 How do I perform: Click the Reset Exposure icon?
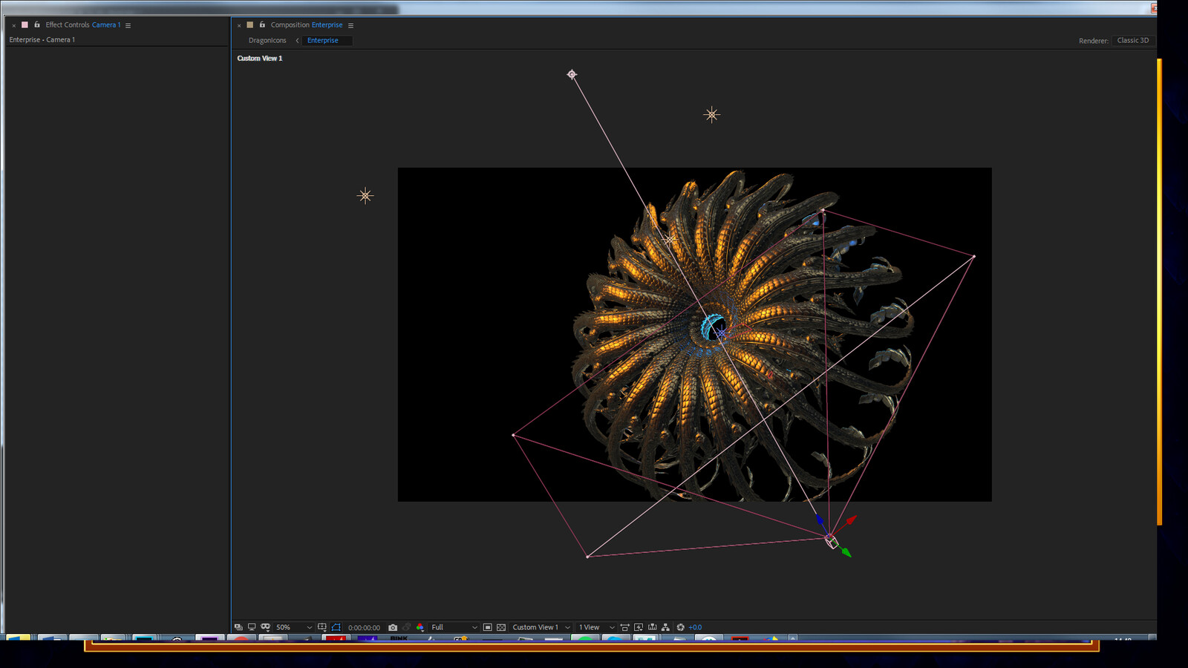click(x=680, y=627)
